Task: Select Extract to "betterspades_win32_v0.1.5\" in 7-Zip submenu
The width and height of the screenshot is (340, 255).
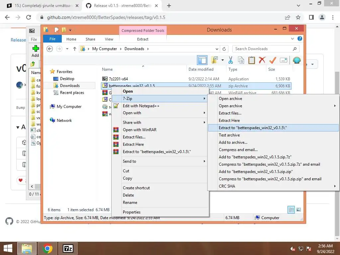Action: click(x=273, y=128)
